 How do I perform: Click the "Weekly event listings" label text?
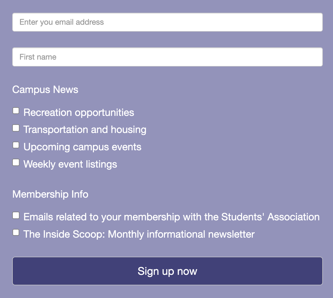(70, 164)
